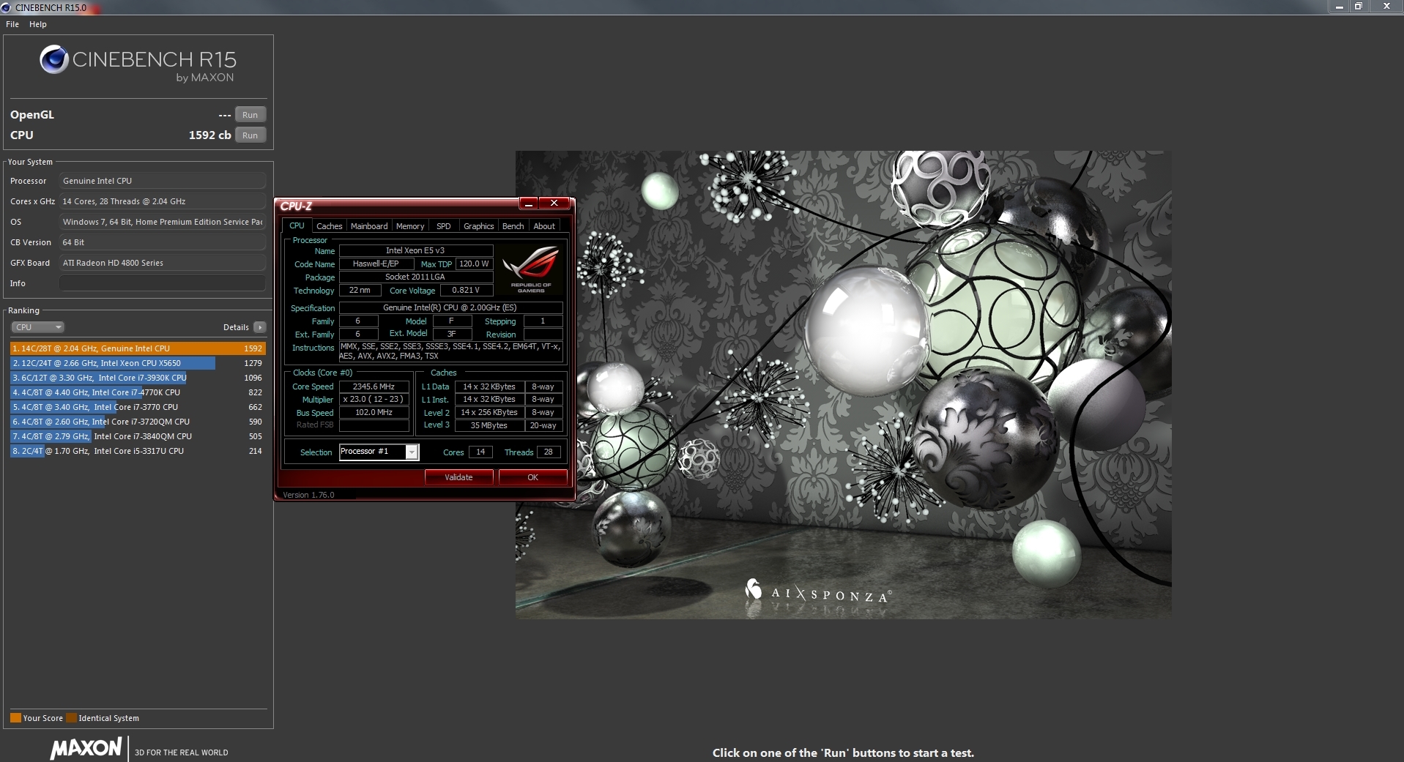Click the Max TDP value 120.0 W
Viewport: 1404px width, 762px height.
pos(474,264)
